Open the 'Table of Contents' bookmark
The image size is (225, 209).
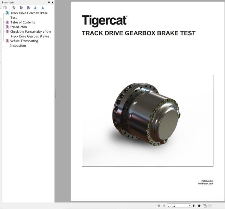point(22,22)
